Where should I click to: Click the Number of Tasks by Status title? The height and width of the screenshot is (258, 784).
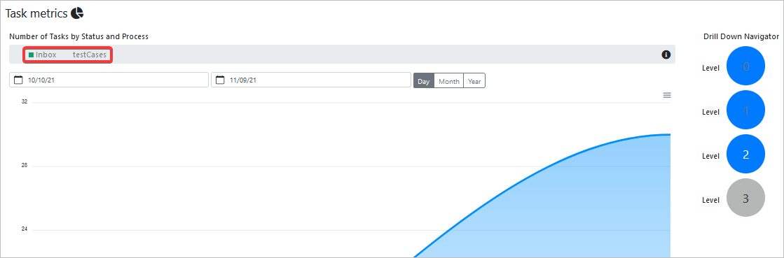[78, 36]
